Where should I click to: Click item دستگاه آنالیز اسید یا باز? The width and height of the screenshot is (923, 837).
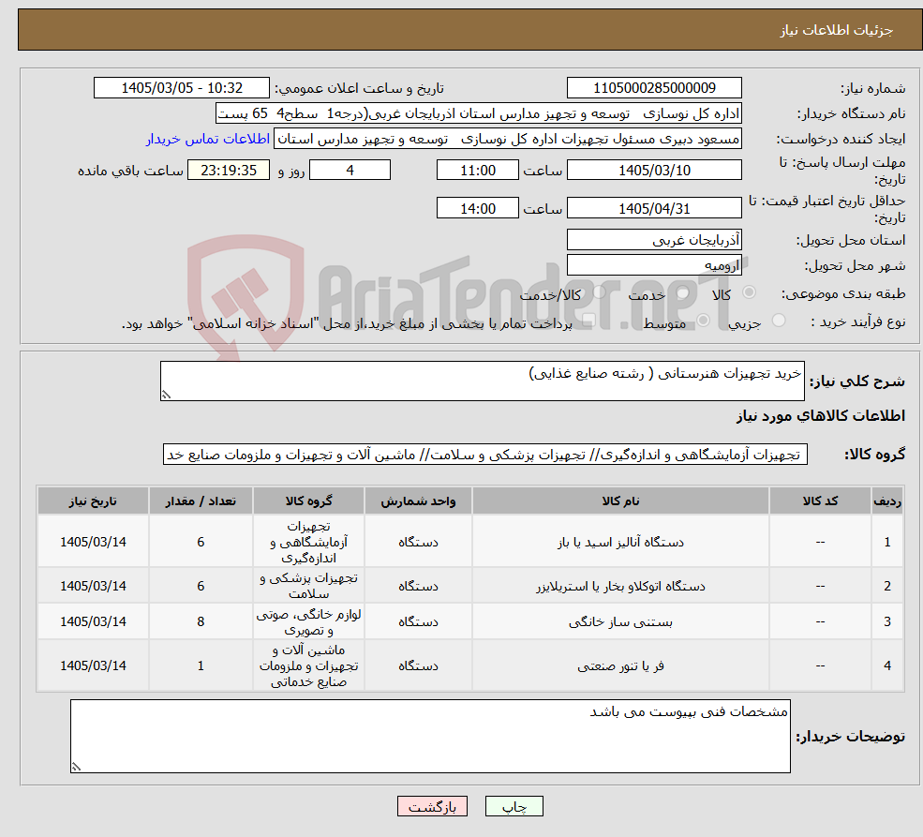coord(620,542)
